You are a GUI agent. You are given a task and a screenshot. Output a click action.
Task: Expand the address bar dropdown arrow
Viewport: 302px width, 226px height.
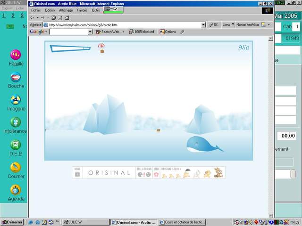[x=203, y=25]
